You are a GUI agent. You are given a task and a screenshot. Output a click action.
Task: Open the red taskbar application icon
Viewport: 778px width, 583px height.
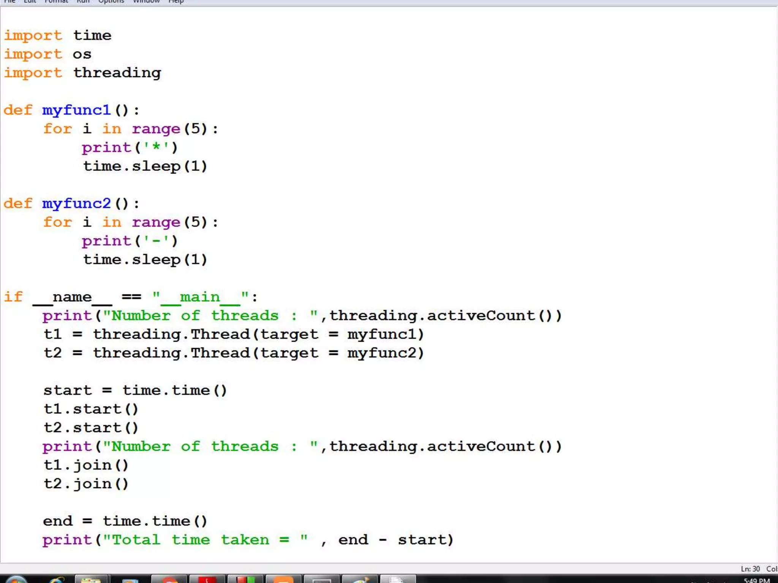207,580
